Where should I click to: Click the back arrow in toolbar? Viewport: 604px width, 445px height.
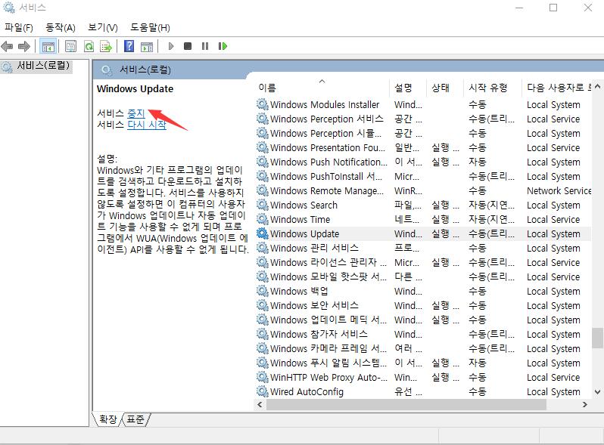point(8,46)
